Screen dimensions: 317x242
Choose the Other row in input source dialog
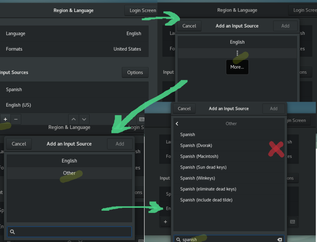point(69,173)
